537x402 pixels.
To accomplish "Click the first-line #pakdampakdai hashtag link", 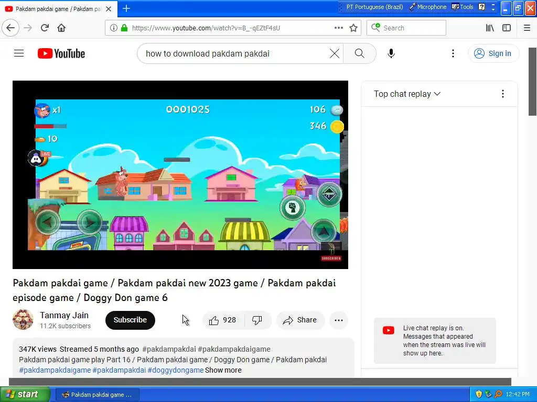I will pos(169,349).
